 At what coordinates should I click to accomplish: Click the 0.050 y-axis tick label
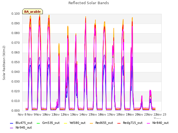16,62
